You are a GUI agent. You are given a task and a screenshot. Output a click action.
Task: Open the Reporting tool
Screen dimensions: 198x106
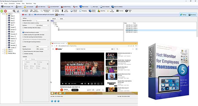101,11
